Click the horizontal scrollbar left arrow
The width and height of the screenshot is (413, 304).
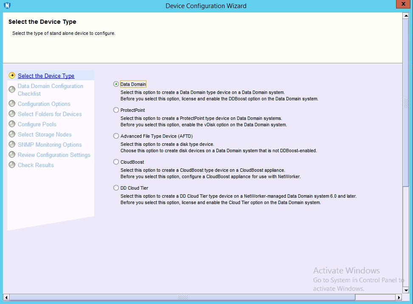(6, 297)
